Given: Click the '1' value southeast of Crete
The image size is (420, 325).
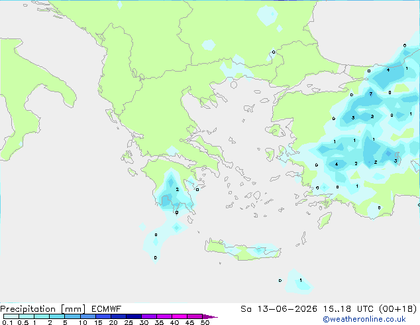Looking at the screenshot, I should tap(301, 280).
